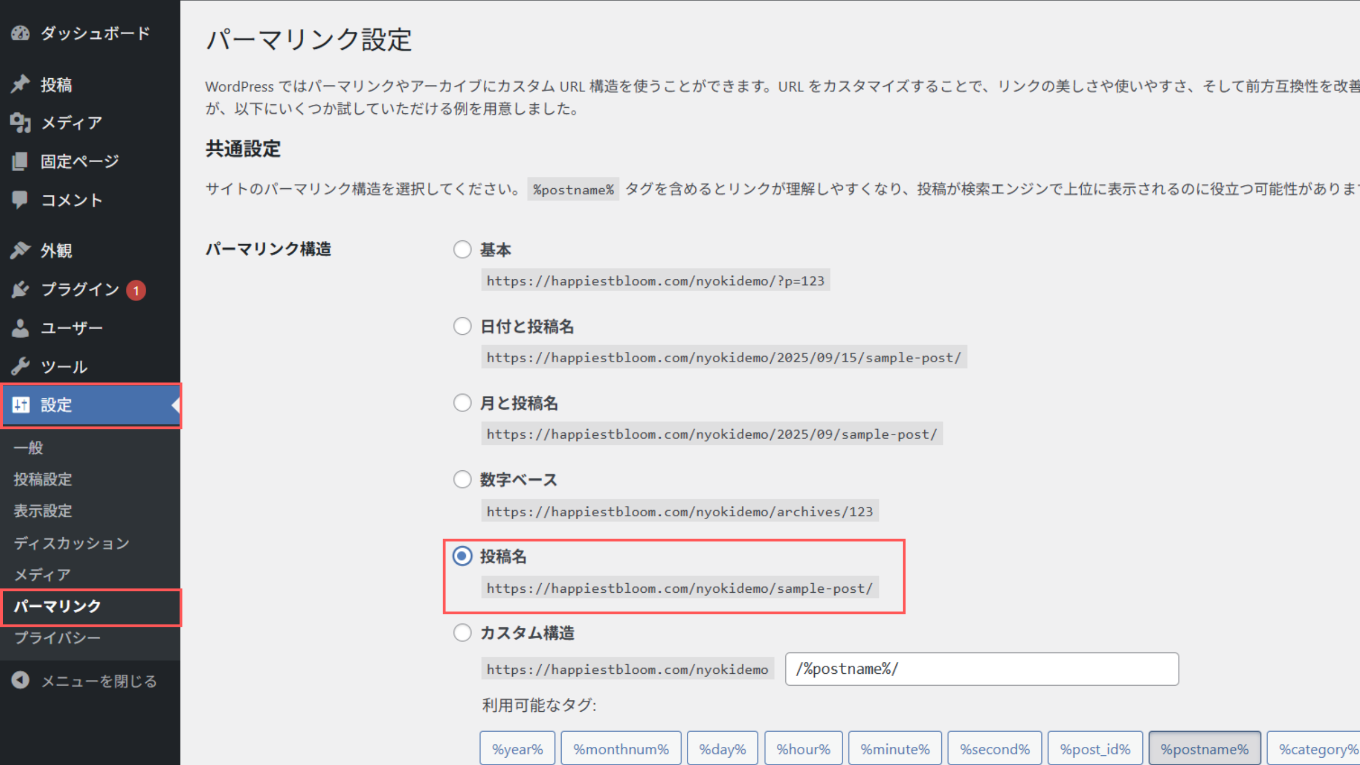Click the %post_id% tag button

pyautogui.click(x=1095, y=749)
